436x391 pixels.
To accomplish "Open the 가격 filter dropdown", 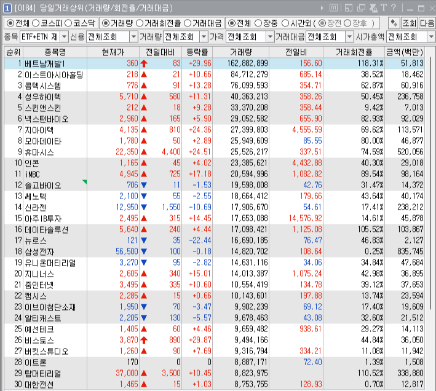I will coord(270,37).
